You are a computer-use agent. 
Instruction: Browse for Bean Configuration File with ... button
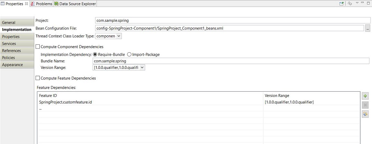click(368, 28)
